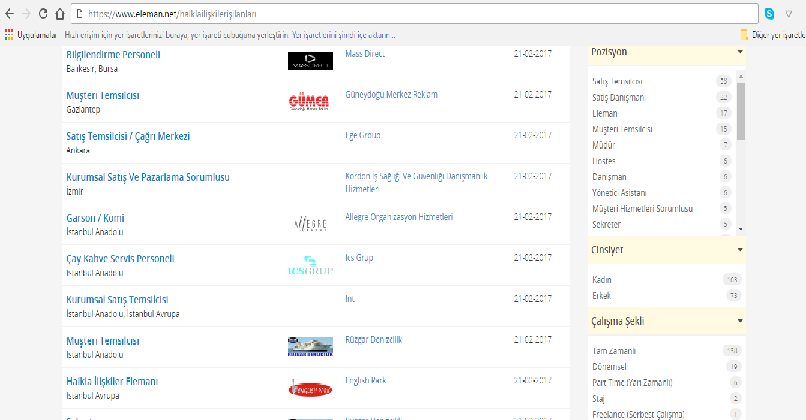The width and height of the screenshot is (806, 420).
Task: Visit the İcs Grup company link
Action: (359, 258)
